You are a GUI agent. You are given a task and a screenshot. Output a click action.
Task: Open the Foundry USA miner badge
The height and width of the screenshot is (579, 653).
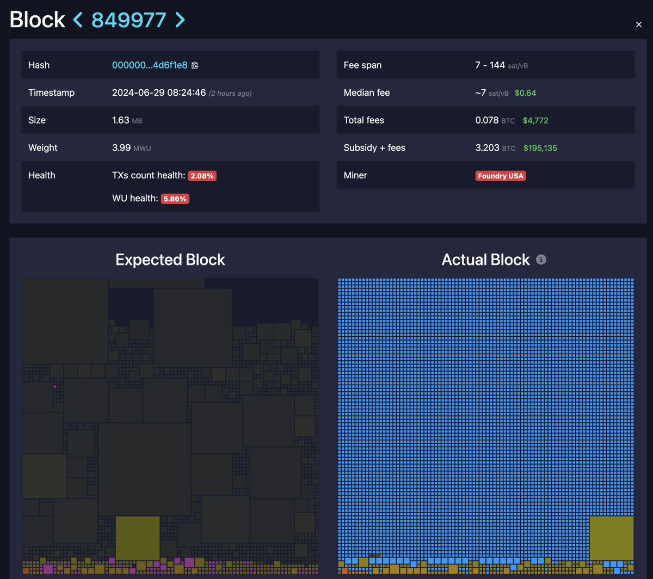pyautogui.click(x=501, y=176)
